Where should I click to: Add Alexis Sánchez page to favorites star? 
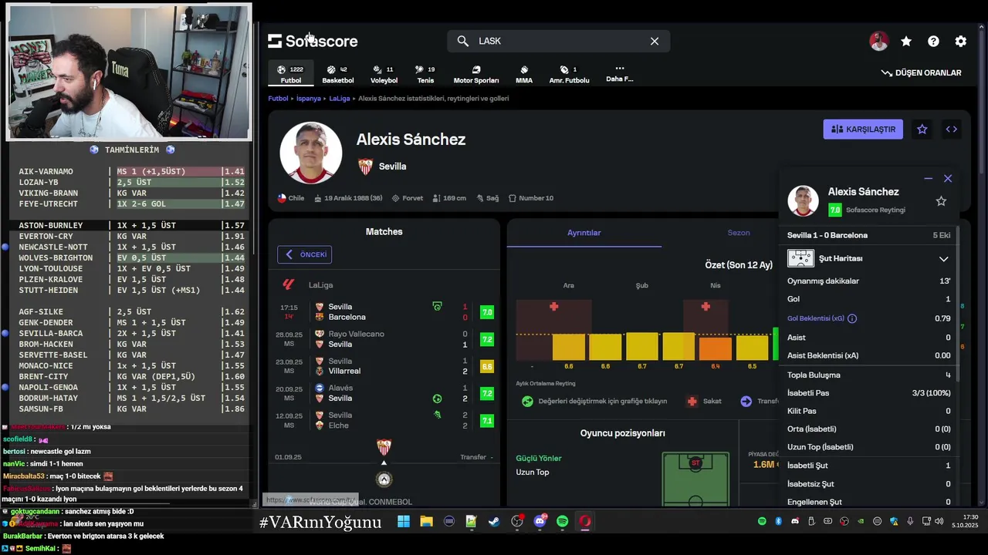(x=922, y=129)
